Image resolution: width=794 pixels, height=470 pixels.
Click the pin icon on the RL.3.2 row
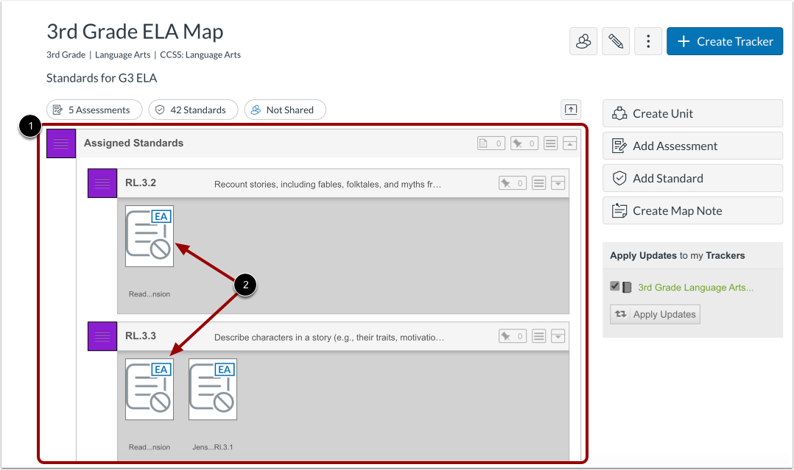512,182
